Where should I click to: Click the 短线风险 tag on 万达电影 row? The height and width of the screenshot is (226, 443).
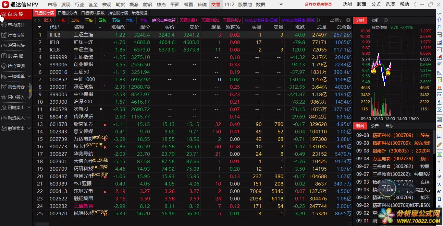pyautogui.click(x=100, y=138)
